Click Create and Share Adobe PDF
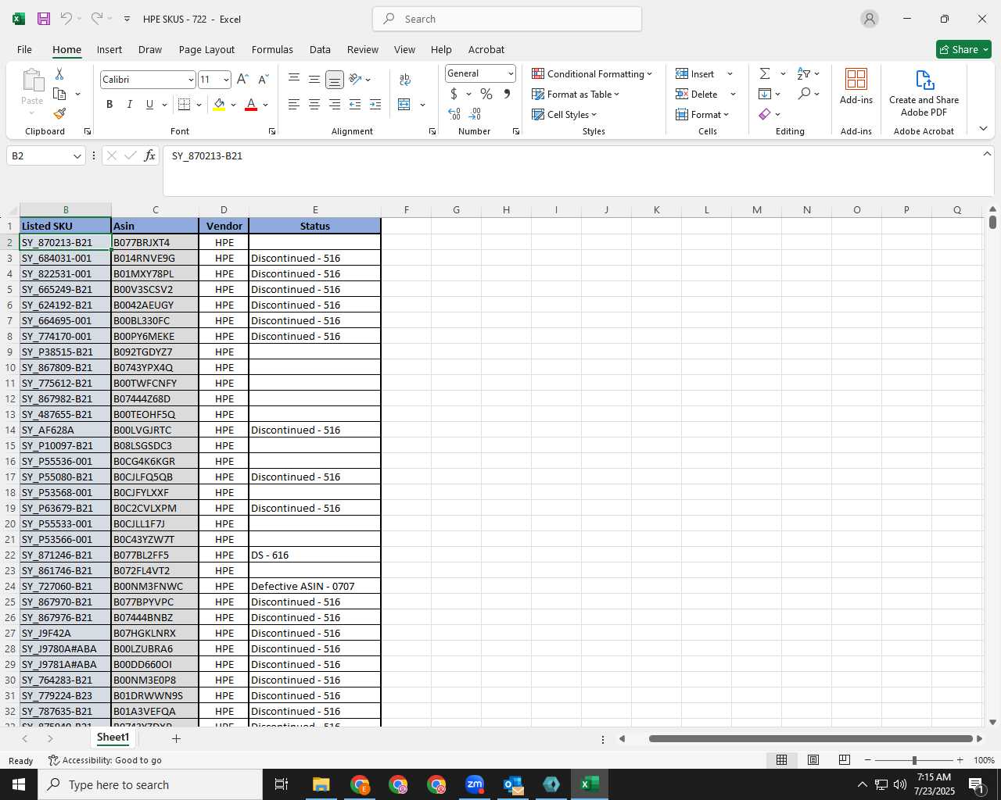Image resolution: width=1001 pixels, height=800 pixels. 924,93
